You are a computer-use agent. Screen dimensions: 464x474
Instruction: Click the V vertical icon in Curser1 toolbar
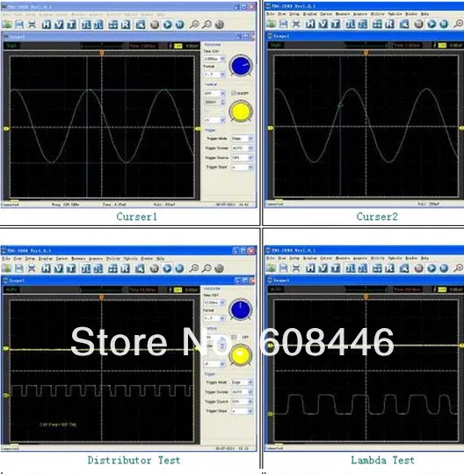tap(59, 25)
